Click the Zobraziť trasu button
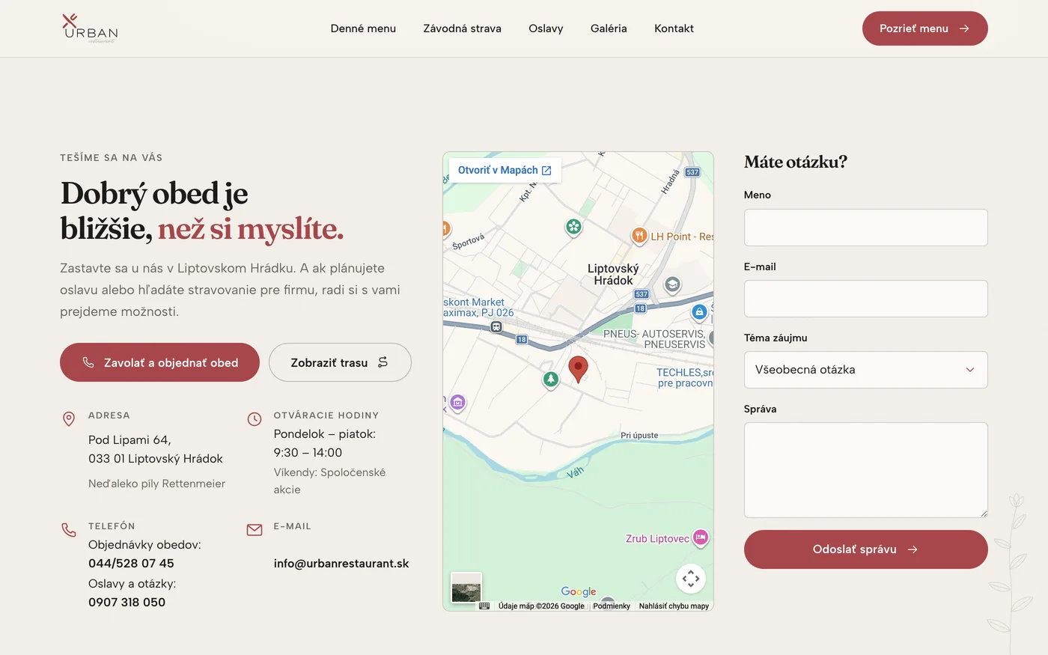The image size is (1048, 655). click(x=340, y=362)
